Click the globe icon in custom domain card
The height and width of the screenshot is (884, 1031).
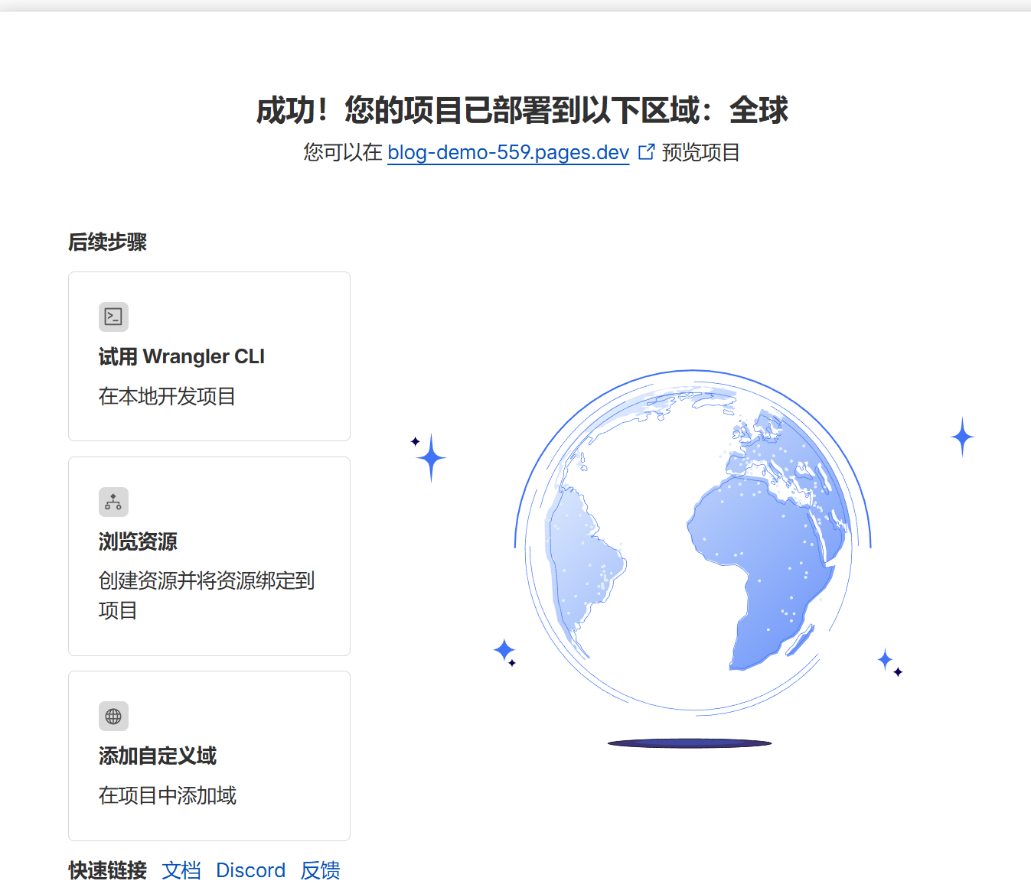(x=113, y=717)
